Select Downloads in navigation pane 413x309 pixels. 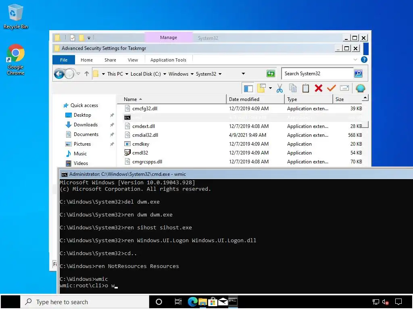[x=81, y=125]
